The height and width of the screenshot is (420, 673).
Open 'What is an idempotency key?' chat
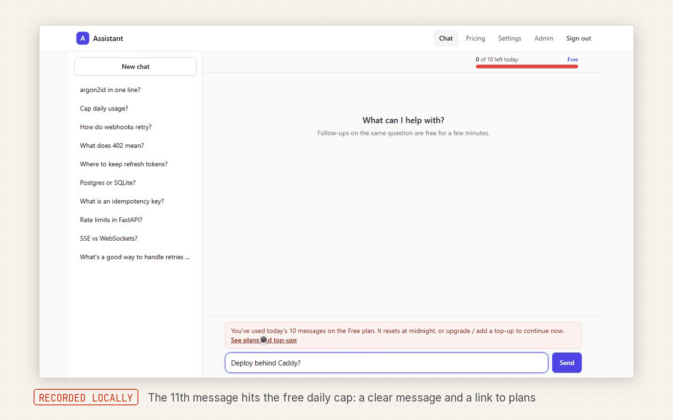pyautogui.click(x=135, y=201)
